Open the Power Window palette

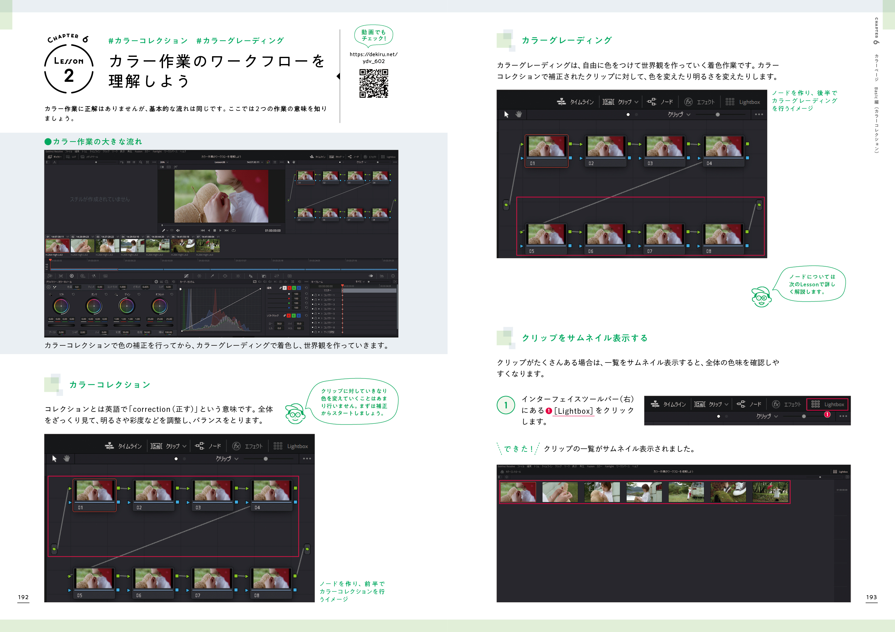tap(225, 276)
